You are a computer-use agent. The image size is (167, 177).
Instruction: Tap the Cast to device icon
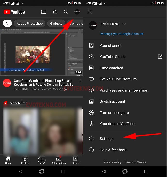[44, 12]
